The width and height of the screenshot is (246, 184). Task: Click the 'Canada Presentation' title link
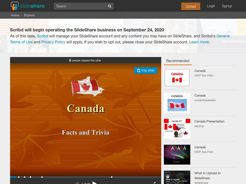209,121
